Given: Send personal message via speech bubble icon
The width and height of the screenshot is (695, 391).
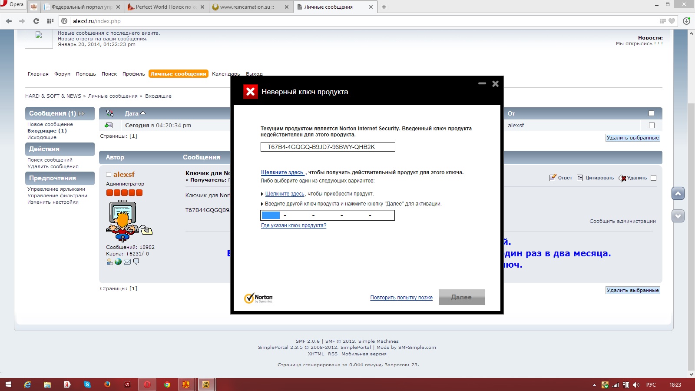Looking at the screenshot, I should pyautogui.click(x=136, y=262).
